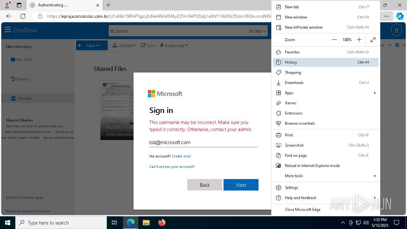Choose New window in Edge menu
The image size is (407, 229).
(326, 17)
